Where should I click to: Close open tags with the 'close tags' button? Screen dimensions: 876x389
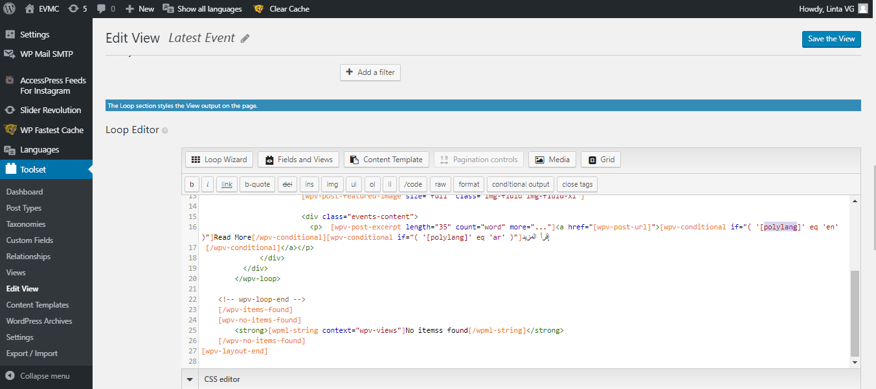click(577, 184)
